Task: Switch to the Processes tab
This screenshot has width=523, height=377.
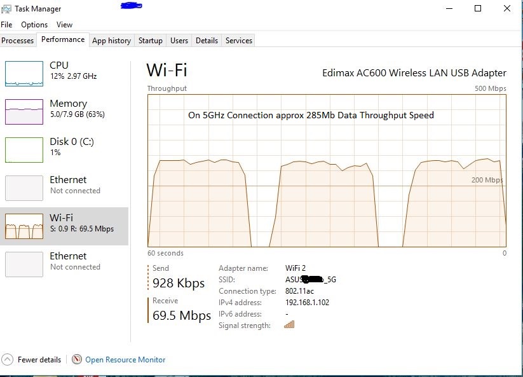Action: (x=18, y=40)
